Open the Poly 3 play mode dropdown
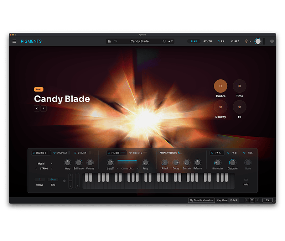This screenshot has width=285, height=241. (x=233, y=200)
